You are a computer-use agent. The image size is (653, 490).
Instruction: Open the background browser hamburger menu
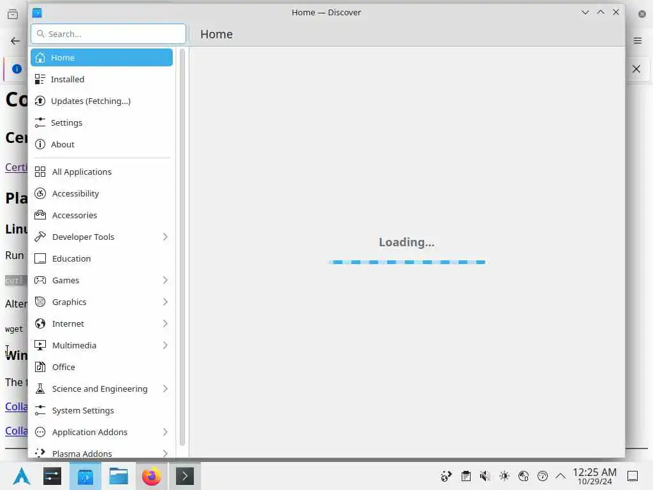click(638, 41)
